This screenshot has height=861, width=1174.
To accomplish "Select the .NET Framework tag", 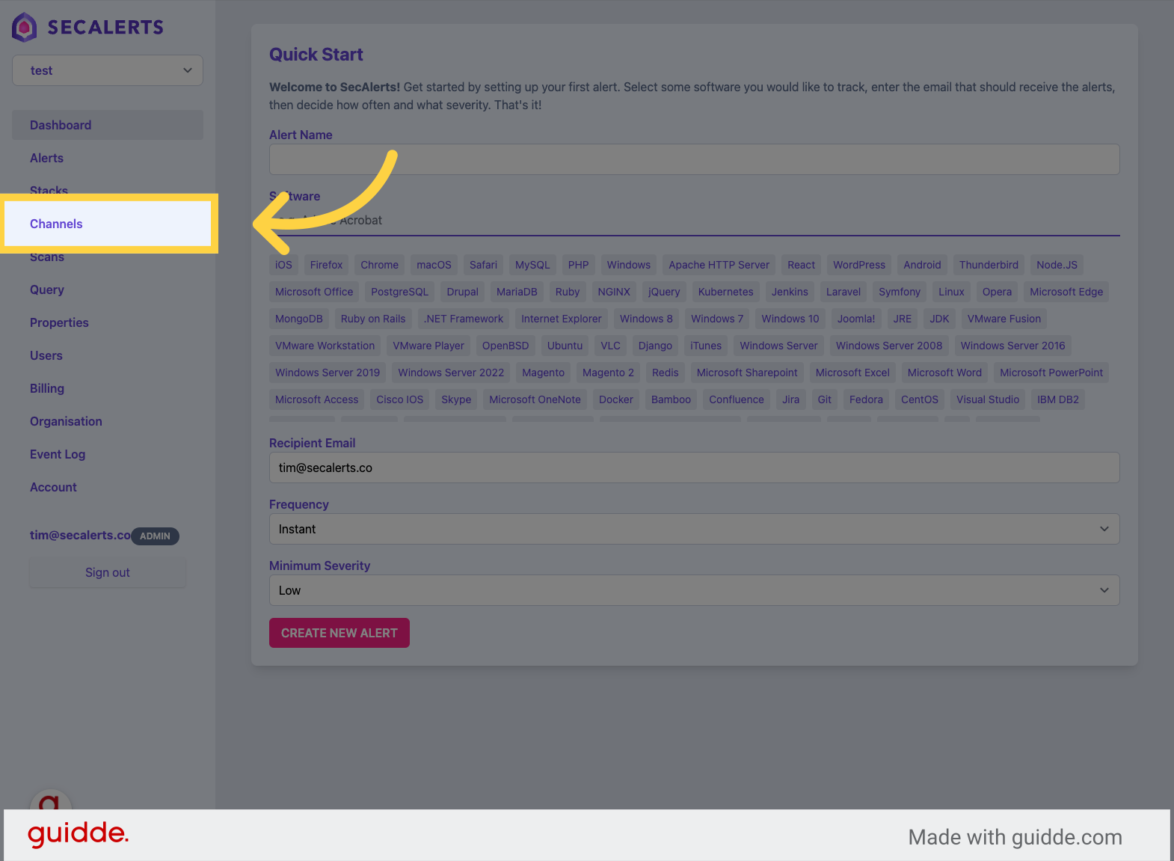I will click(464, 319).
